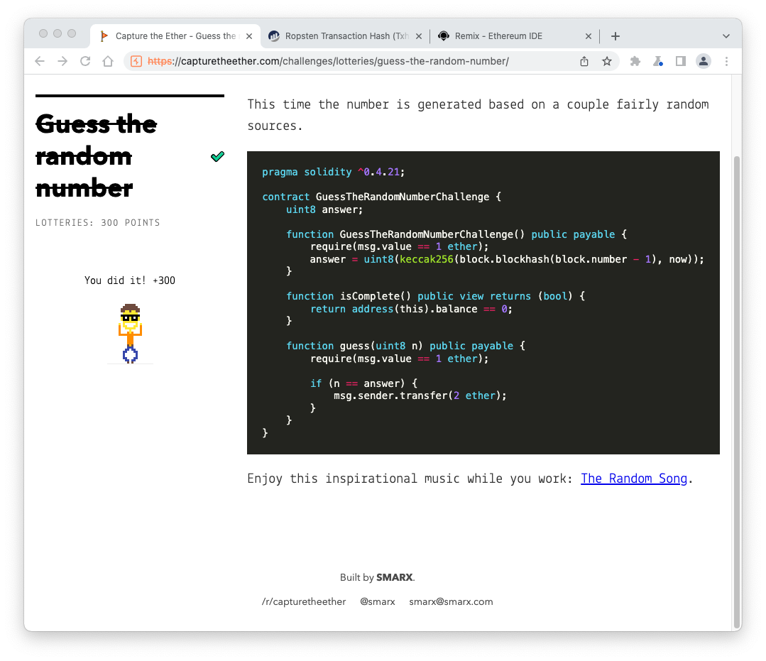Viewport: 766px width, 661px height.
Task: Click the "You did it! +300" message
Action: point(129,280)
